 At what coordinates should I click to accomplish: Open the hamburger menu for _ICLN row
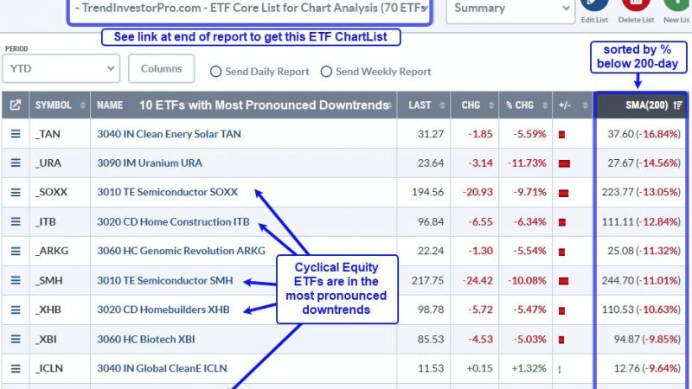[x=16, y=368]
